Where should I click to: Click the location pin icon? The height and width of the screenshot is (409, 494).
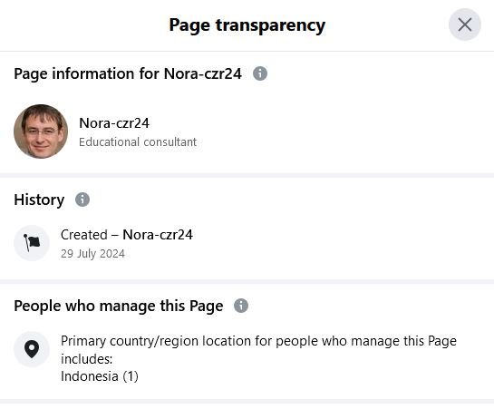32,349
